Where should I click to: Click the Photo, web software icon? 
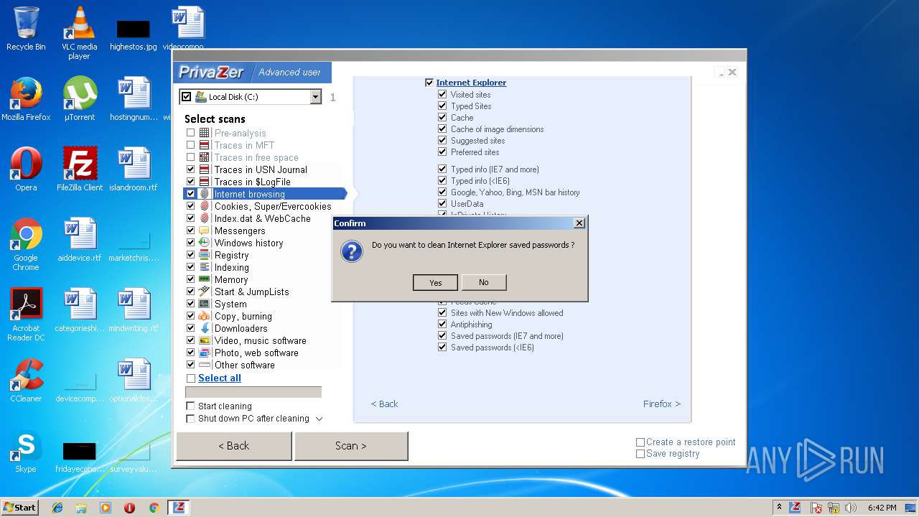(x=204, y=353)
